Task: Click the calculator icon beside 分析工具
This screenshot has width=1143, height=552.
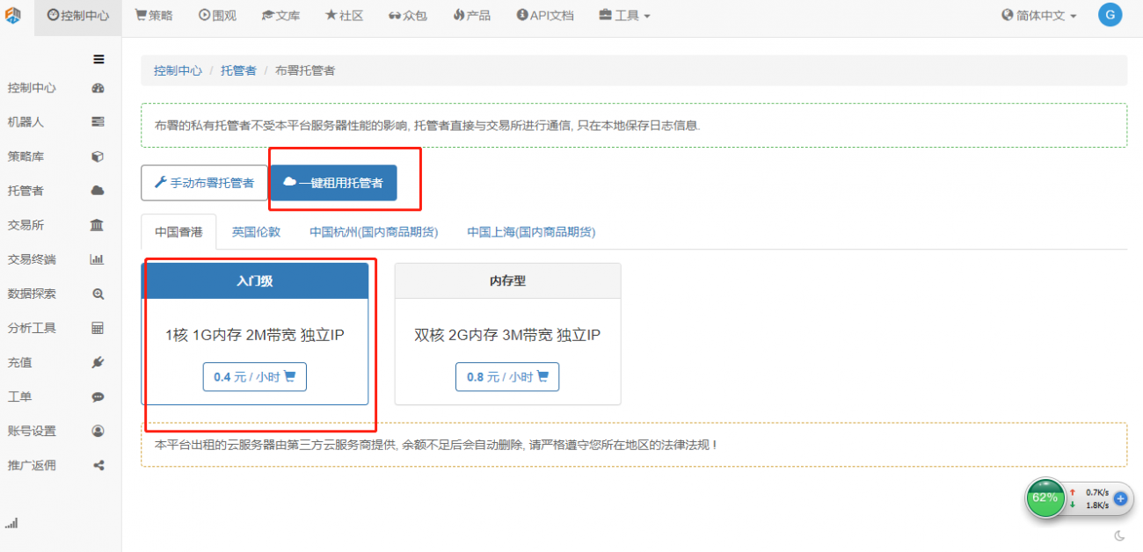Action: (98, 328)
